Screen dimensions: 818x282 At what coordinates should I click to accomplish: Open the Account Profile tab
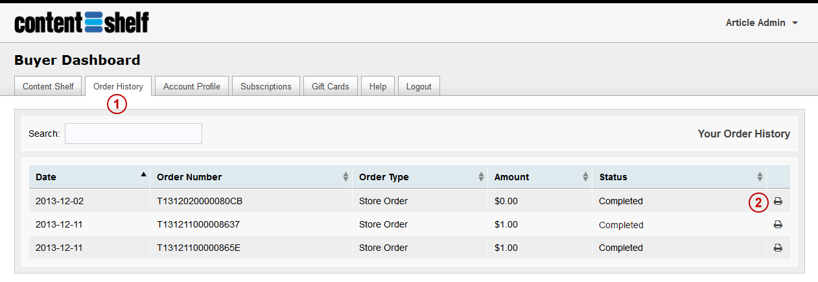(x=191, y=86)
